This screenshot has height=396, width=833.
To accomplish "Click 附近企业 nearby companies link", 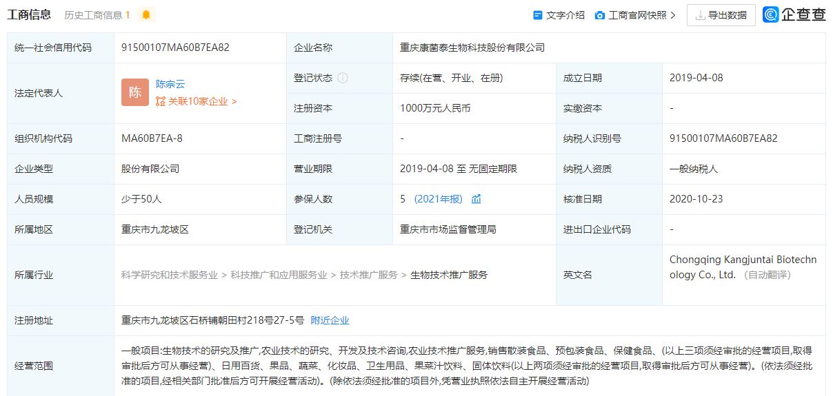I will pyautogui.click(x=330, y=320).
